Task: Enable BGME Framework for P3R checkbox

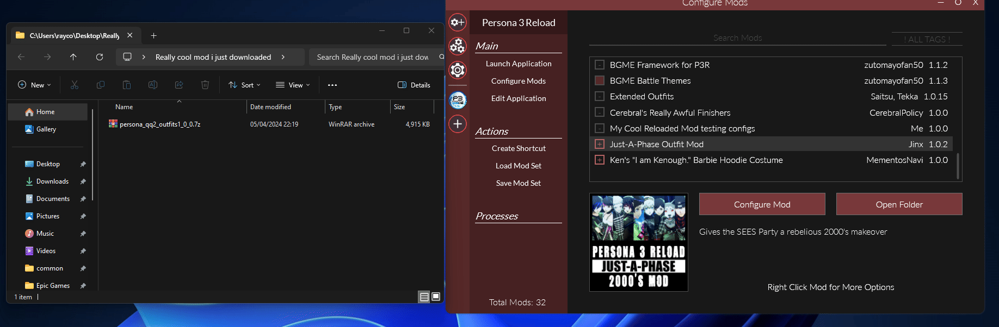Action: (600, 65)
